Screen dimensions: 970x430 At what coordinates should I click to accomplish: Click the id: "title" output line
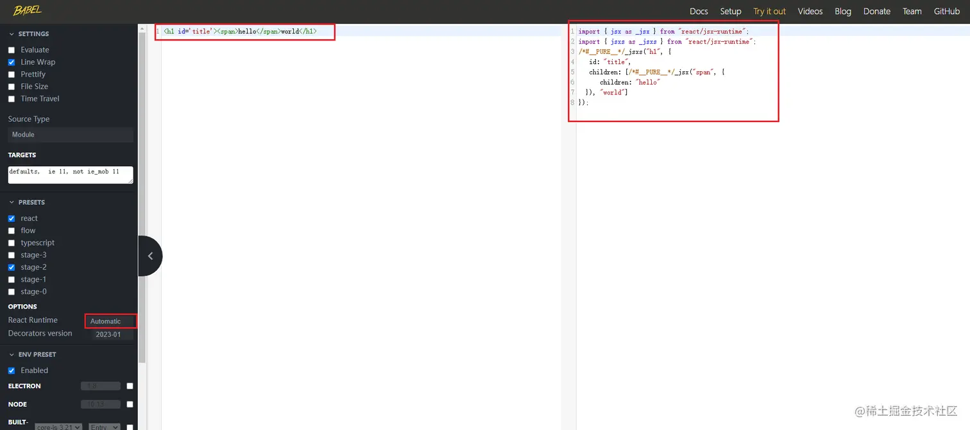[610, 62]
